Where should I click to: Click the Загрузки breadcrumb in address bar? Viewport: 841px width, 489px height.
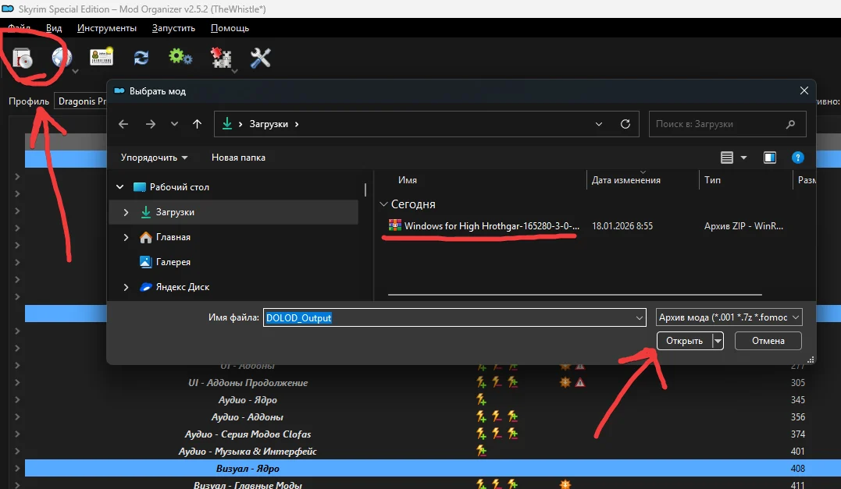[x=268, y=124]
